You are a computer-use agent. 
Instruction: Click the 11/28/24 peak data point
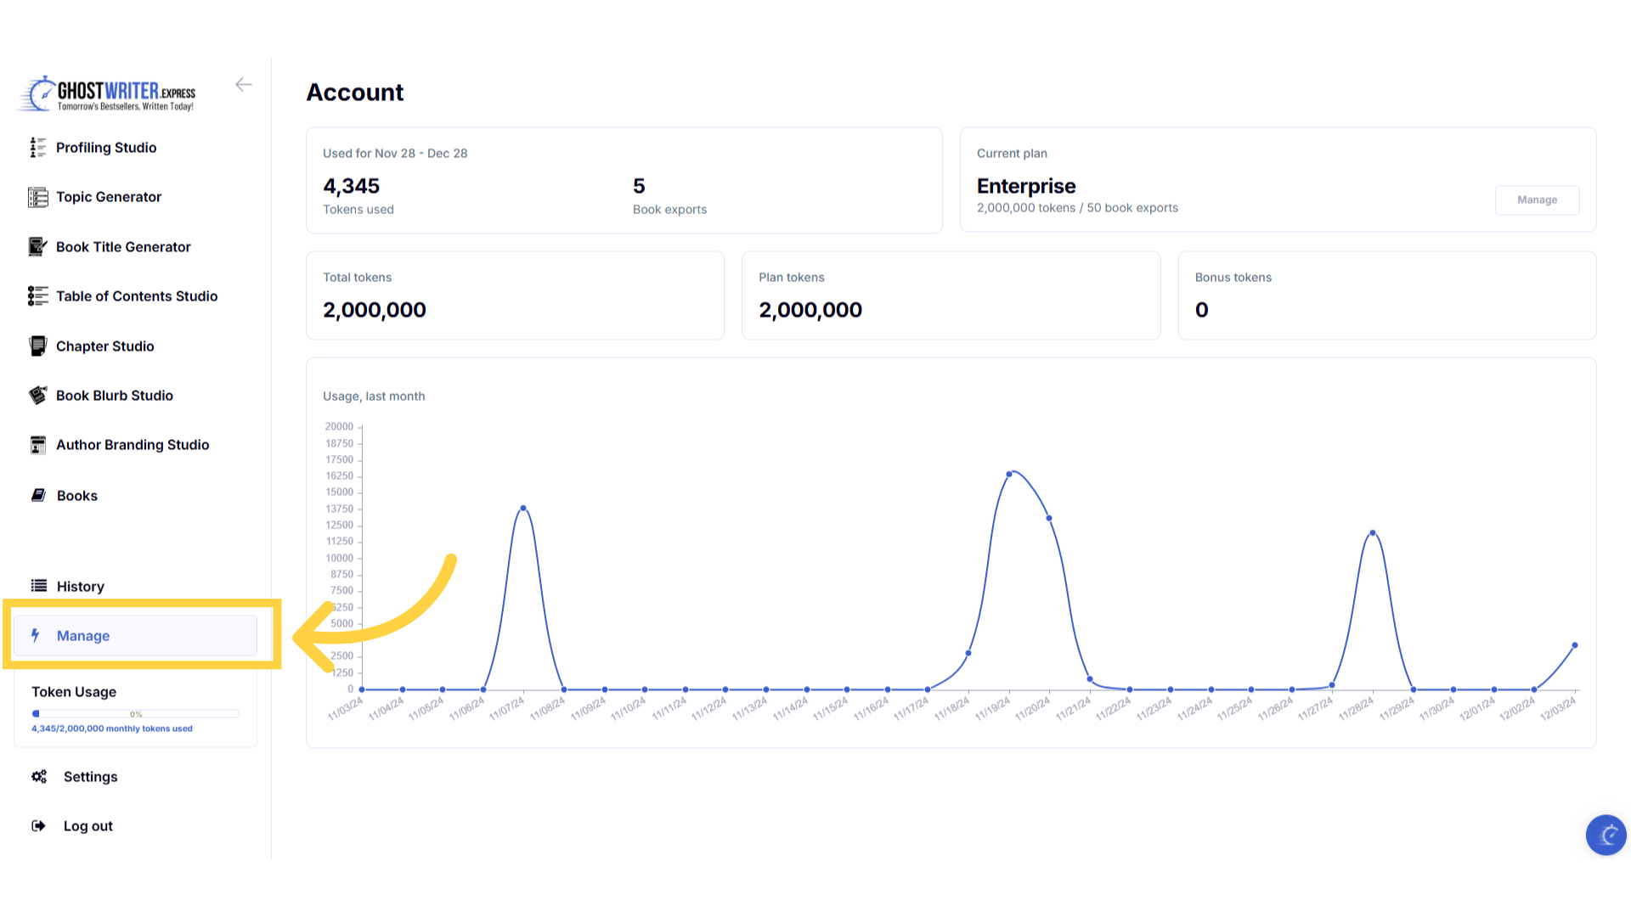1373,533
